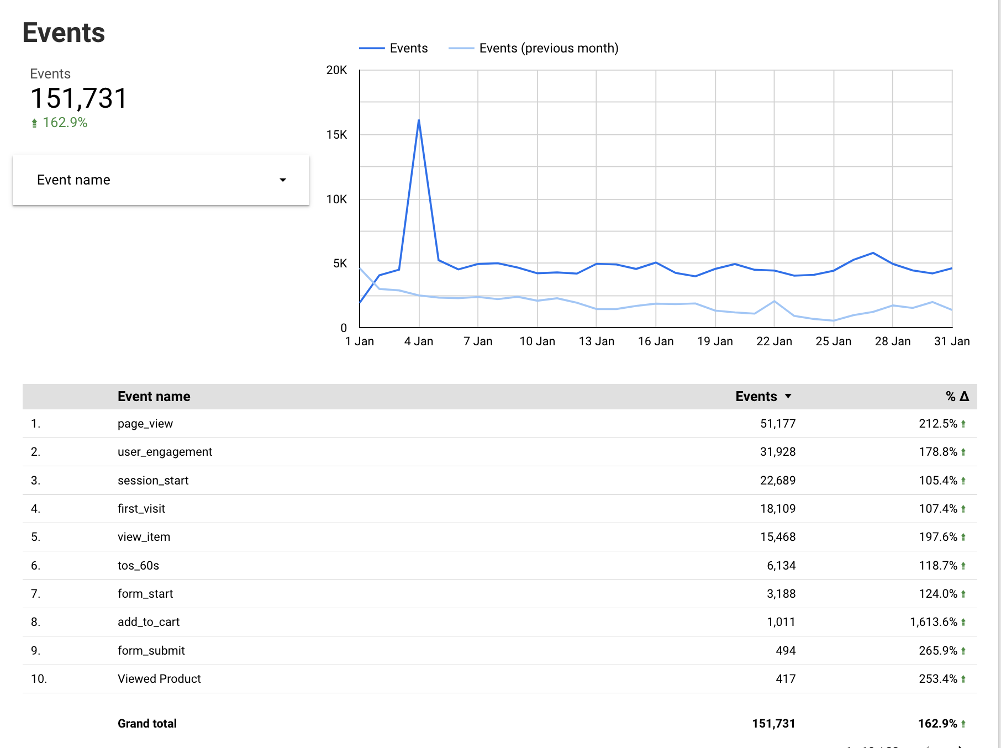The height and width of the screenshot is (748, 1001).
Task: Click green up arrow under the 151,731 scorecard
Action: click(x=34, y=123)
